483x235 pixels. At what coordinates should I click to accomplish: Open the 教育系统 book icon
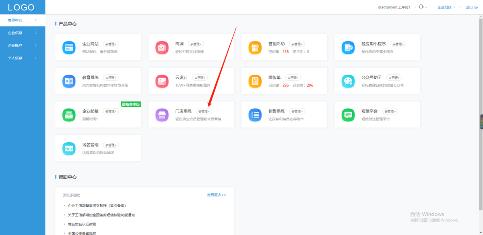[69, 81]
